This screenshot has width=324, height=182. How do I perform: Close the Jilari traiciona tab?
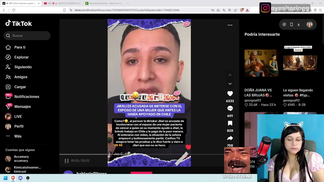(x=38, y=3)
